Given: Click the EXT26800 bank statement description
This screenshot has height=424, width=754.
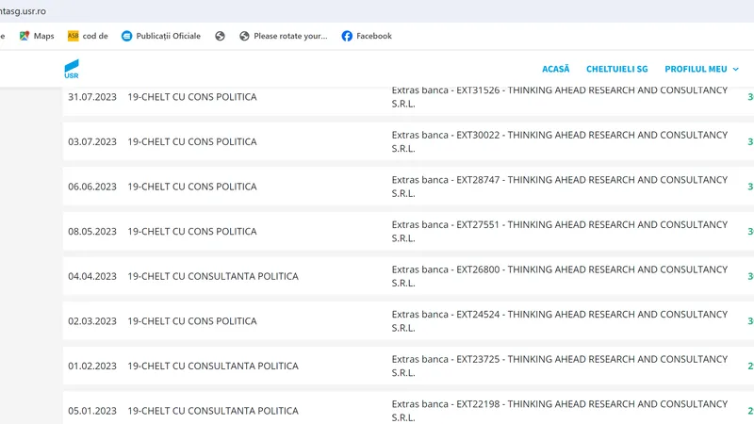Looking at the screenshot, I should (559, 276).
